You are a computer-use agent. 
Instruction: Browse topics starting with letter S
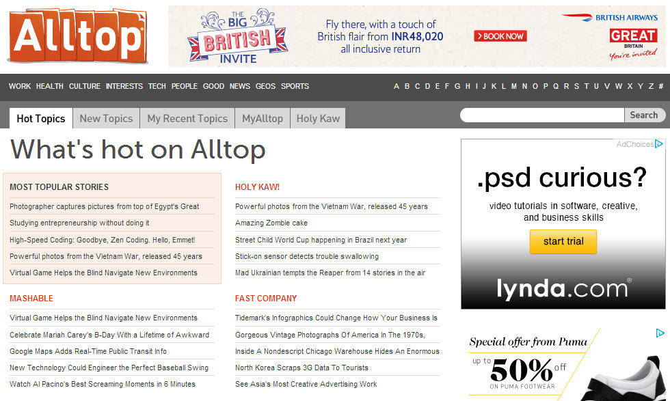[x=576, y=86]
